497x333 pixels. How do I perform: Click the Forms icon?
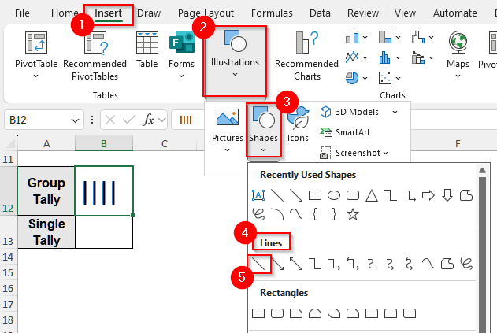tap(181, 43)
